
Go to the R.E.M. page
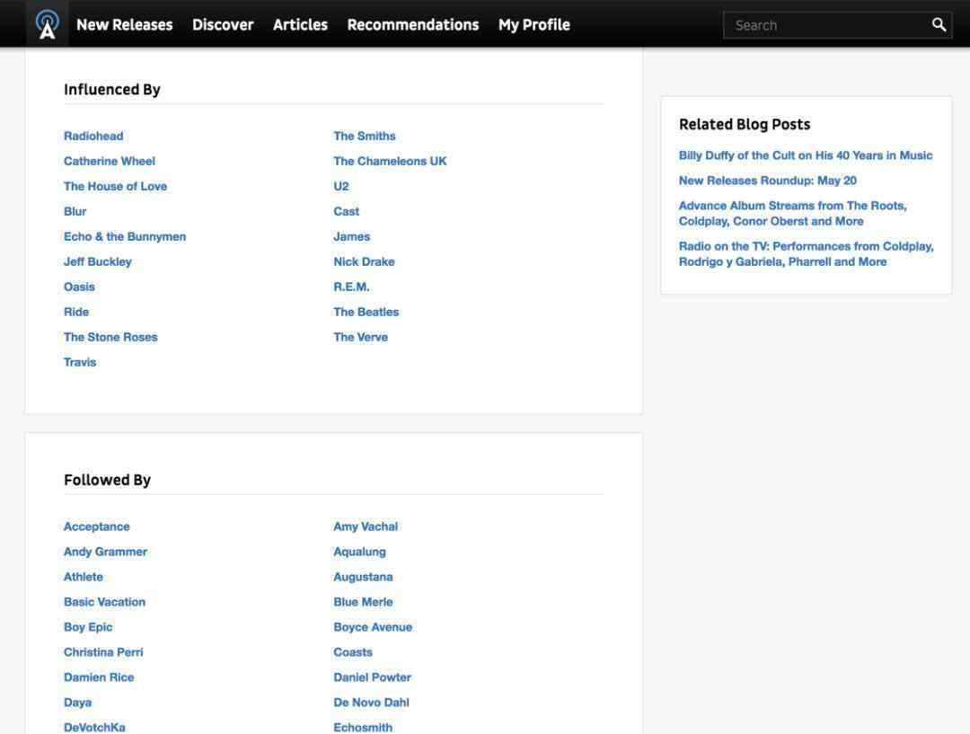click(351, 287)
